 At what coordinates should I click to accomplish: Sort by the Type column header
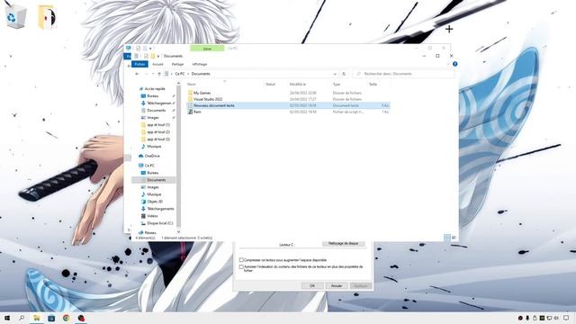[x=337, y=84]
